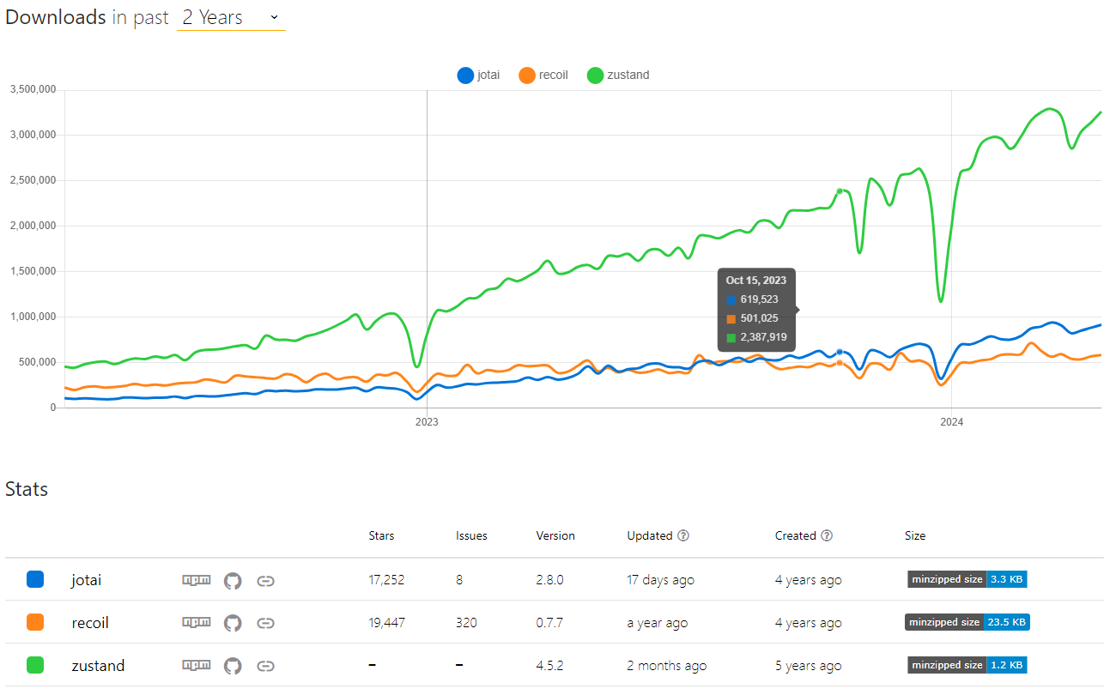Click the 2023 x-axis label
1116x689 pixels.
(427, 421)
